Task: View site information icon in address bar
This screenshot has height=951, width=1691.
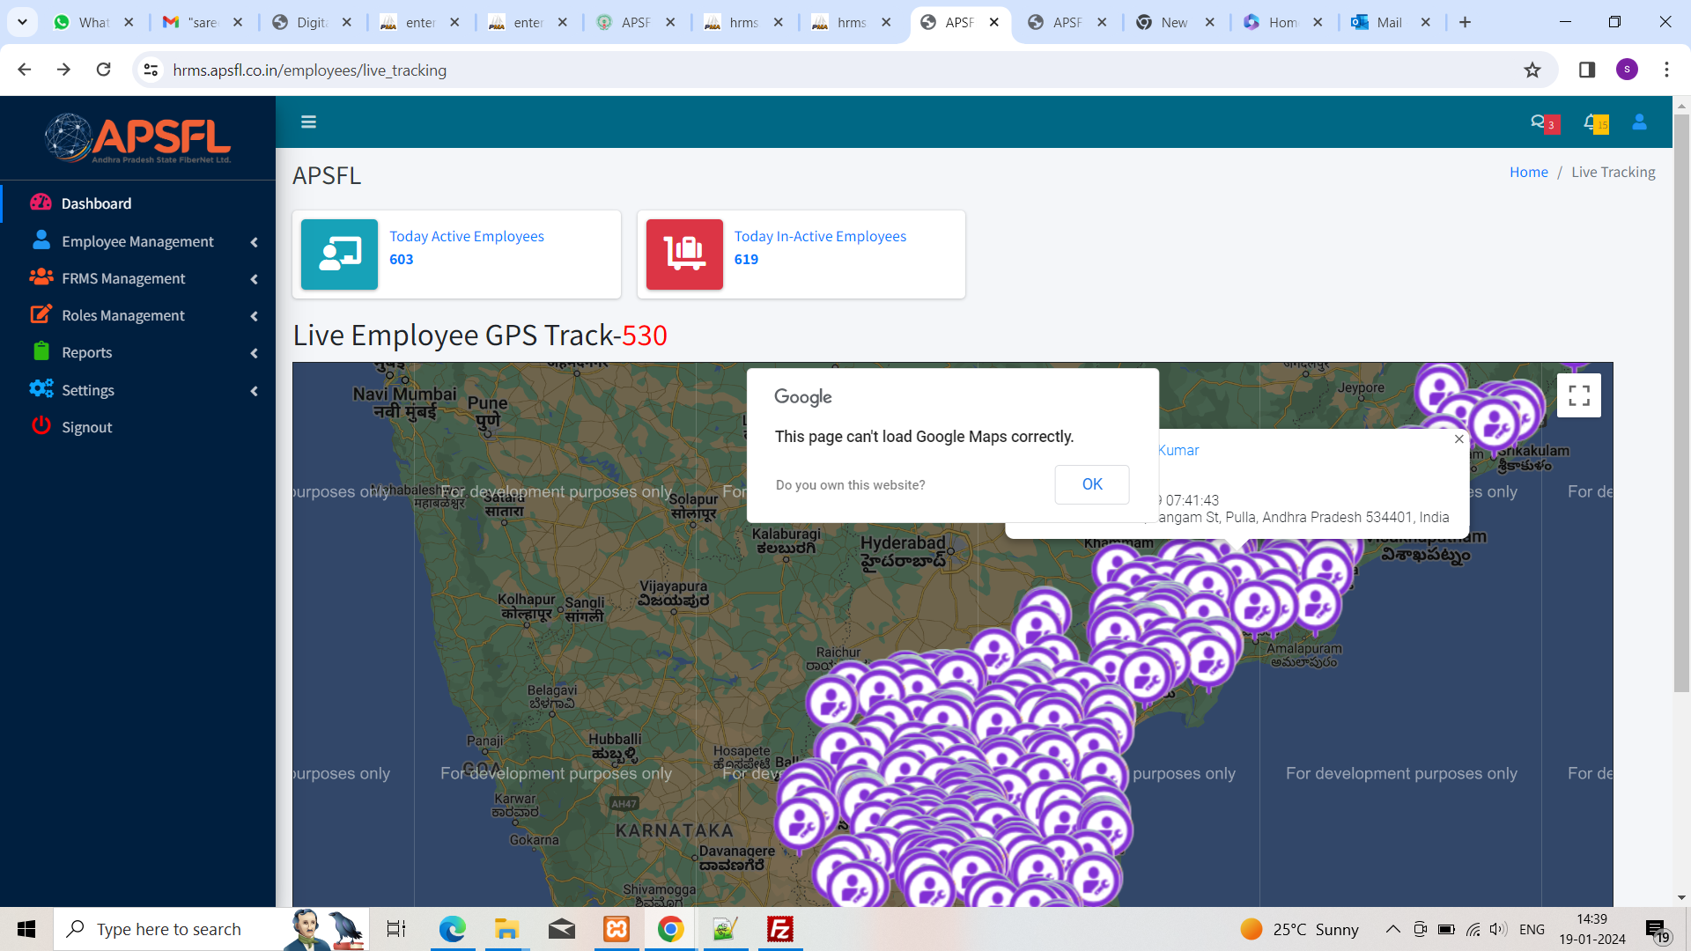Action: pyautogui.click(x=151, y=70)
